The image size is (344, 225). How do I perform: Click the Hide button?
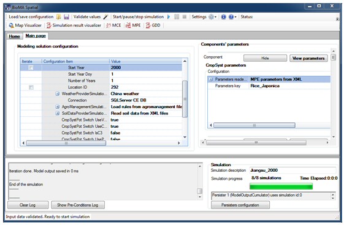tap(265, 58)
